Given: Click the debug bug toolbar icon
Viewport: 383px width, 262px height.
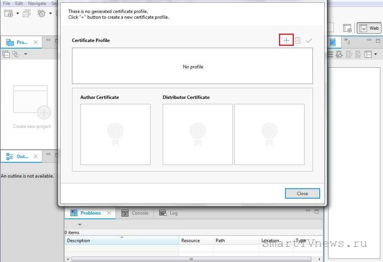Looking at the screenshot, I should coord(41,14).
